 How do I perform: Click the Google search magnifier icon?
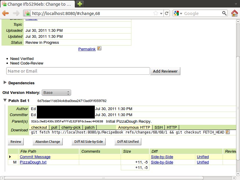coord(224,13)
